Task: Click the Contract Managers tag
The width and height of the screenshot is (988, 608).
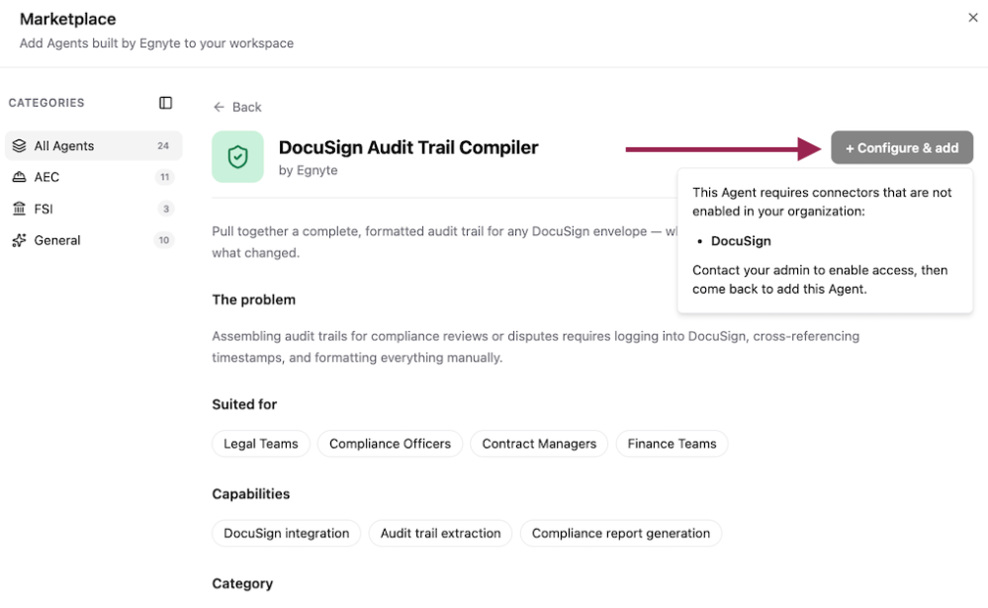Action: click(x=539, y=444)
